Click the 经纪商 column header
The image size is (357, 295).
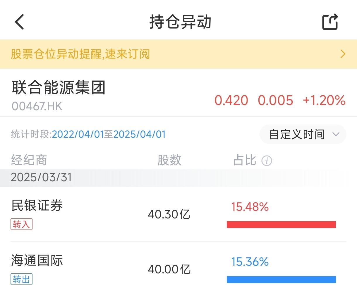[x=29, y=160]
